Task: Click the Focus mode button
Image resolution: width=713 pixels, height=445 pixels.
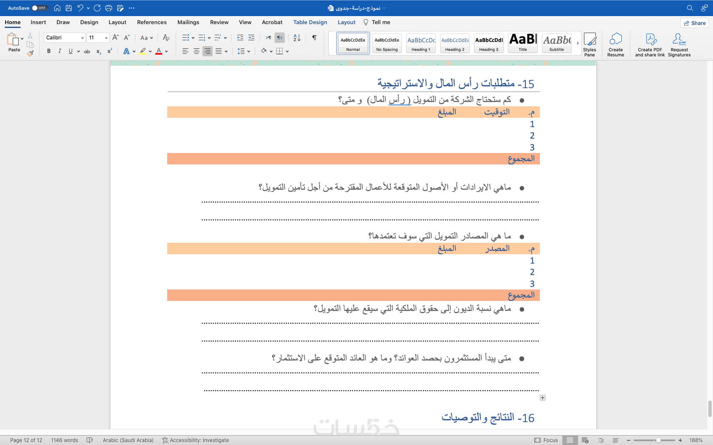Action: click(546, 440)
